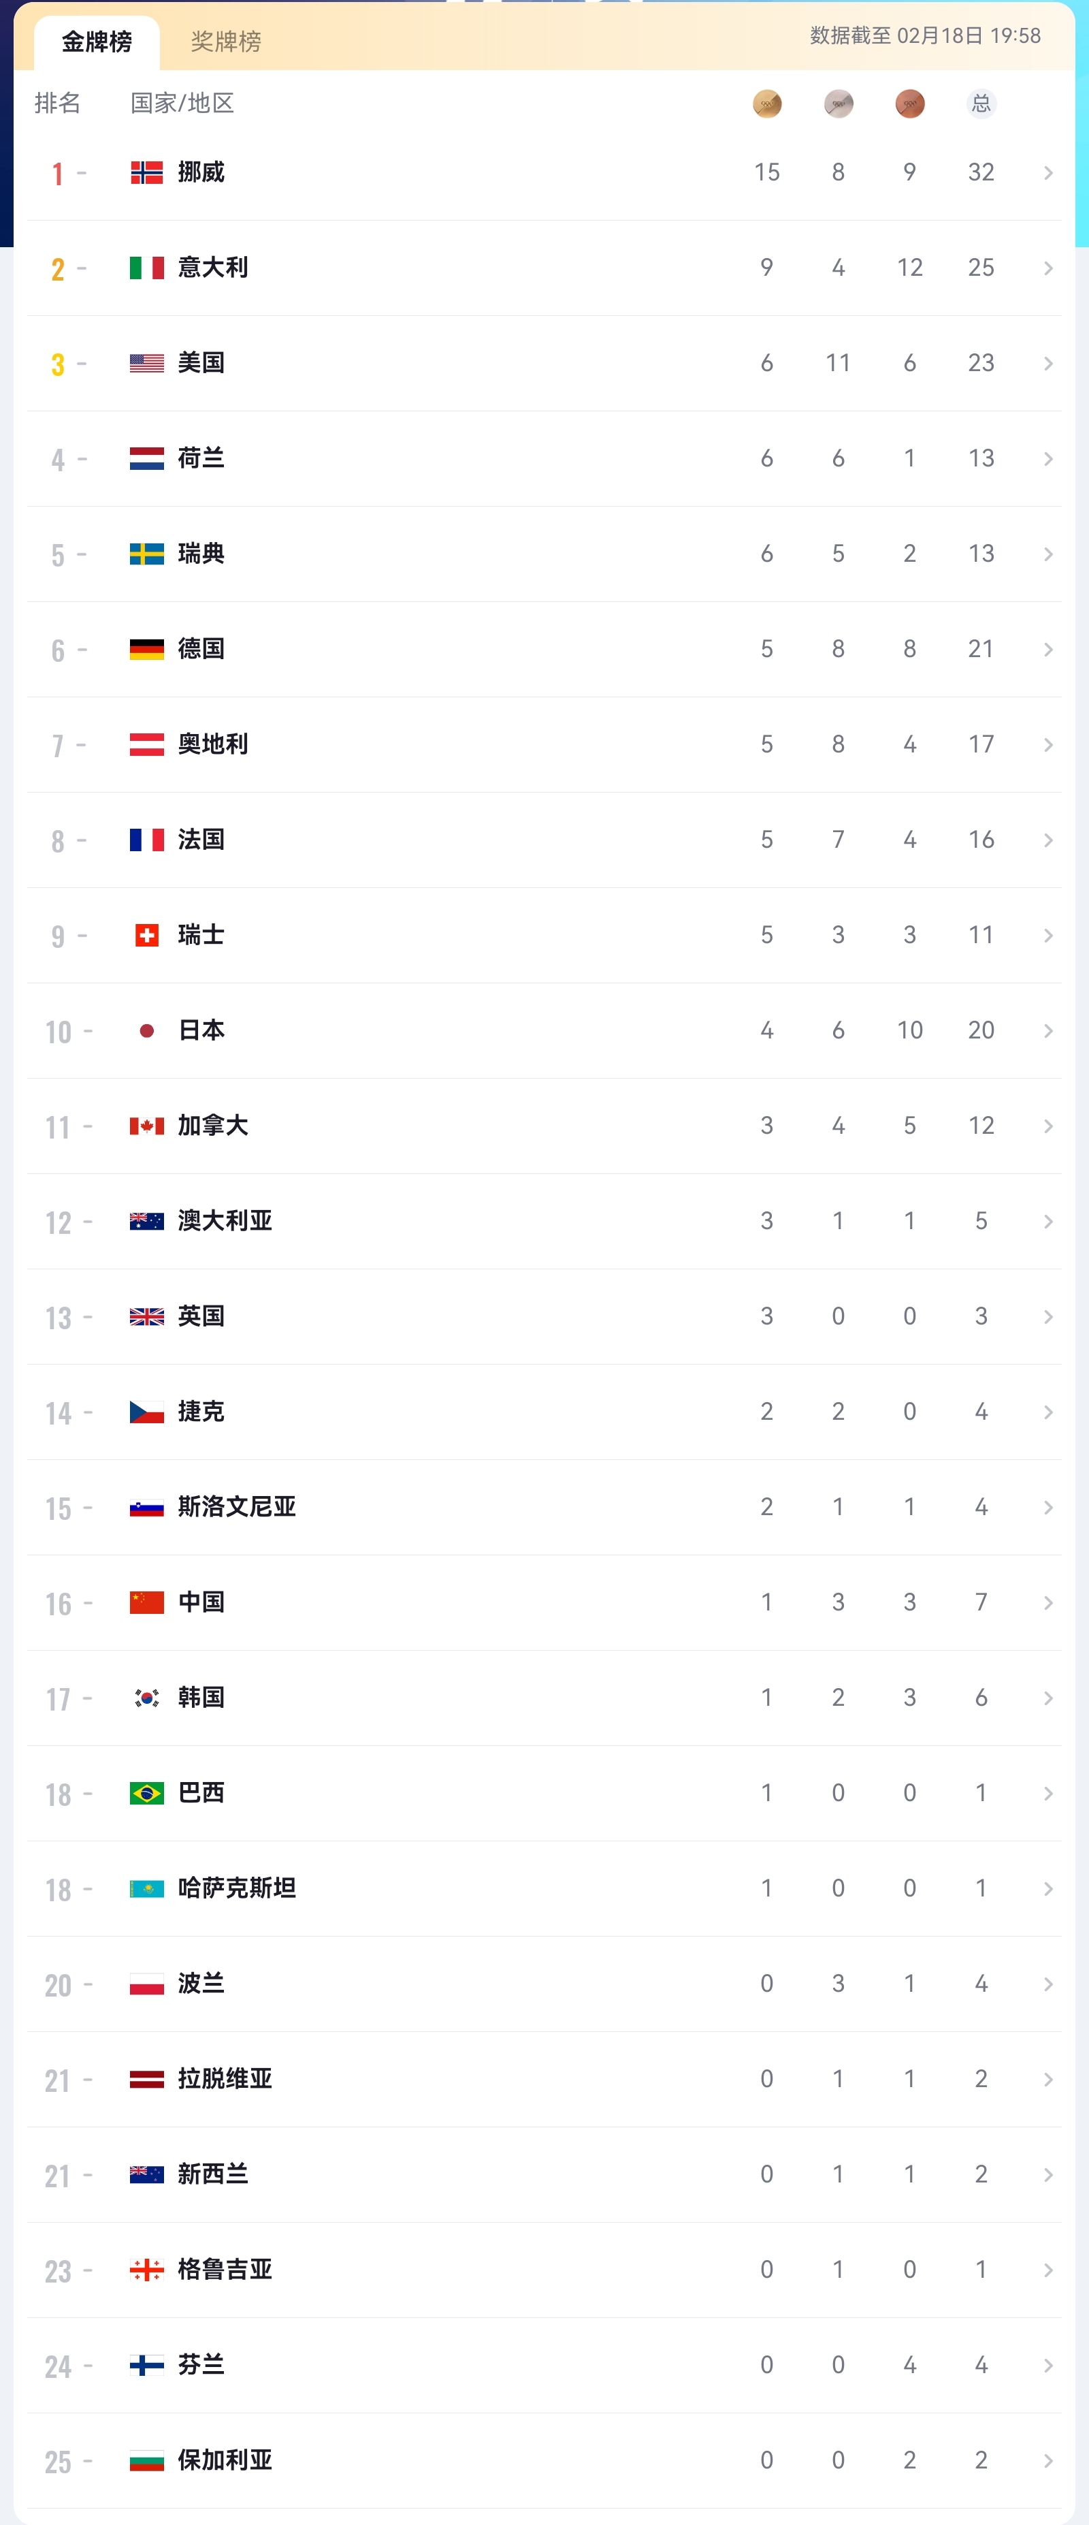Click the 排名 column header

56,103
